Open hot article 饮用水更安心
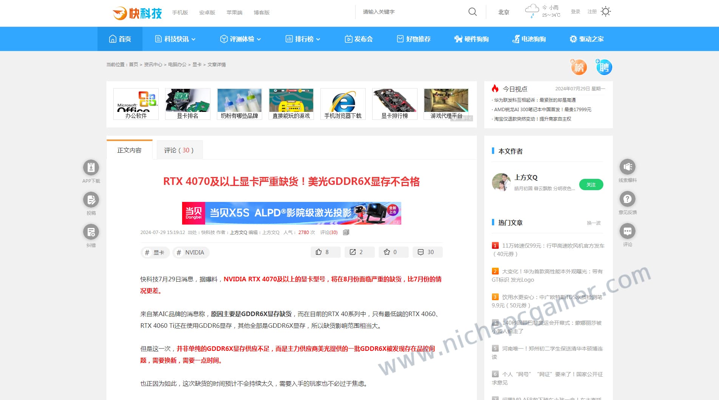The image size is (719, 400). click(x=547, y=301)
